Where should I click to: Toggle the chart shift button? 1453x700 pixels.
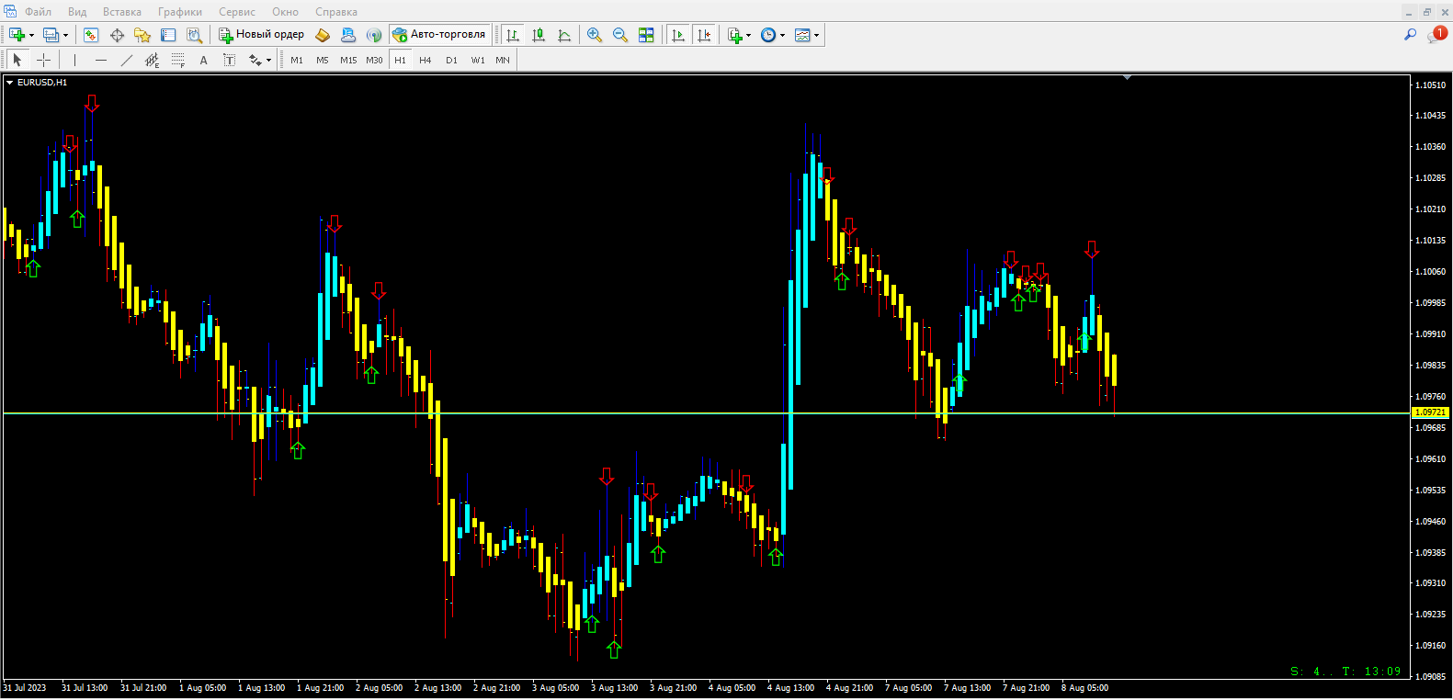704,35
